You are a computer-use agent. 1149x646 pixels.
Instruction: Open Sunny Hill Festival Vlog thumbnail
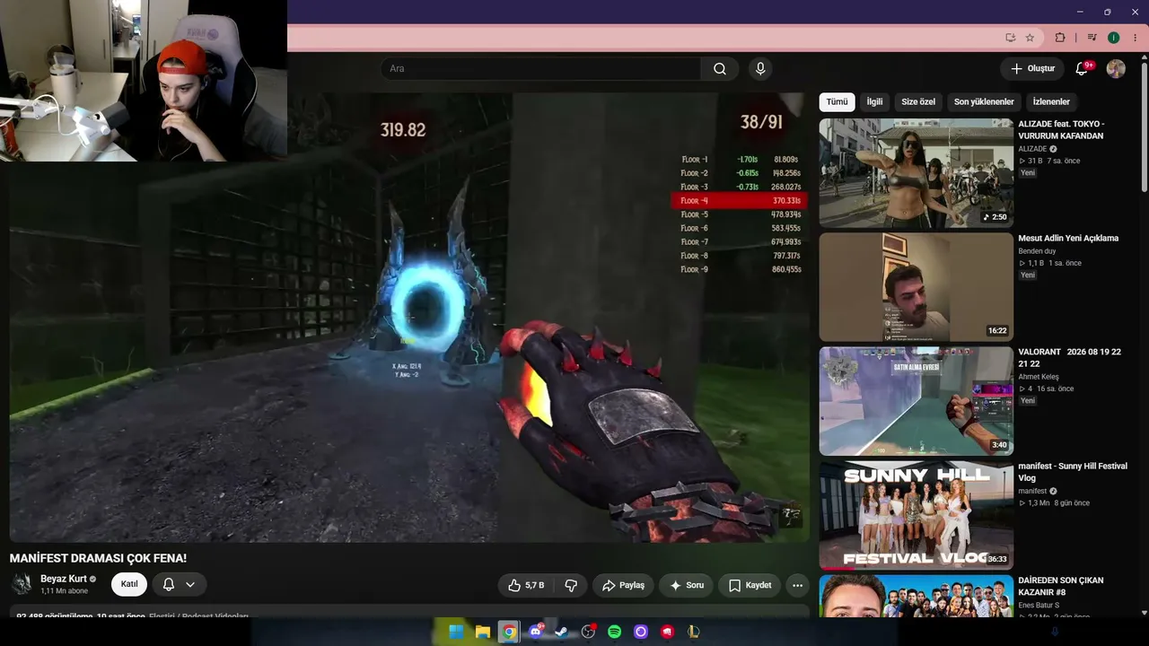916,515
